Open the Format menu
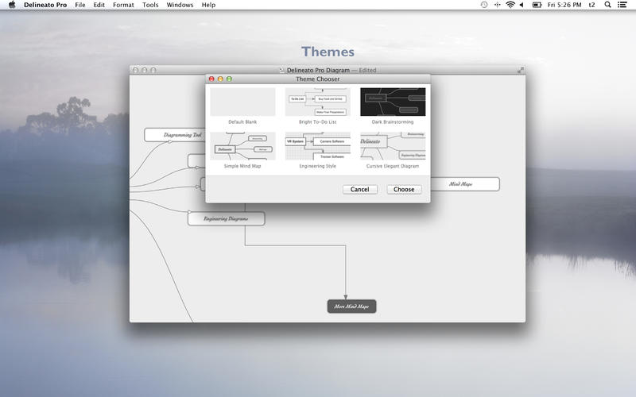636x397 pixels. pyautogui.click(x=123, y=5)
